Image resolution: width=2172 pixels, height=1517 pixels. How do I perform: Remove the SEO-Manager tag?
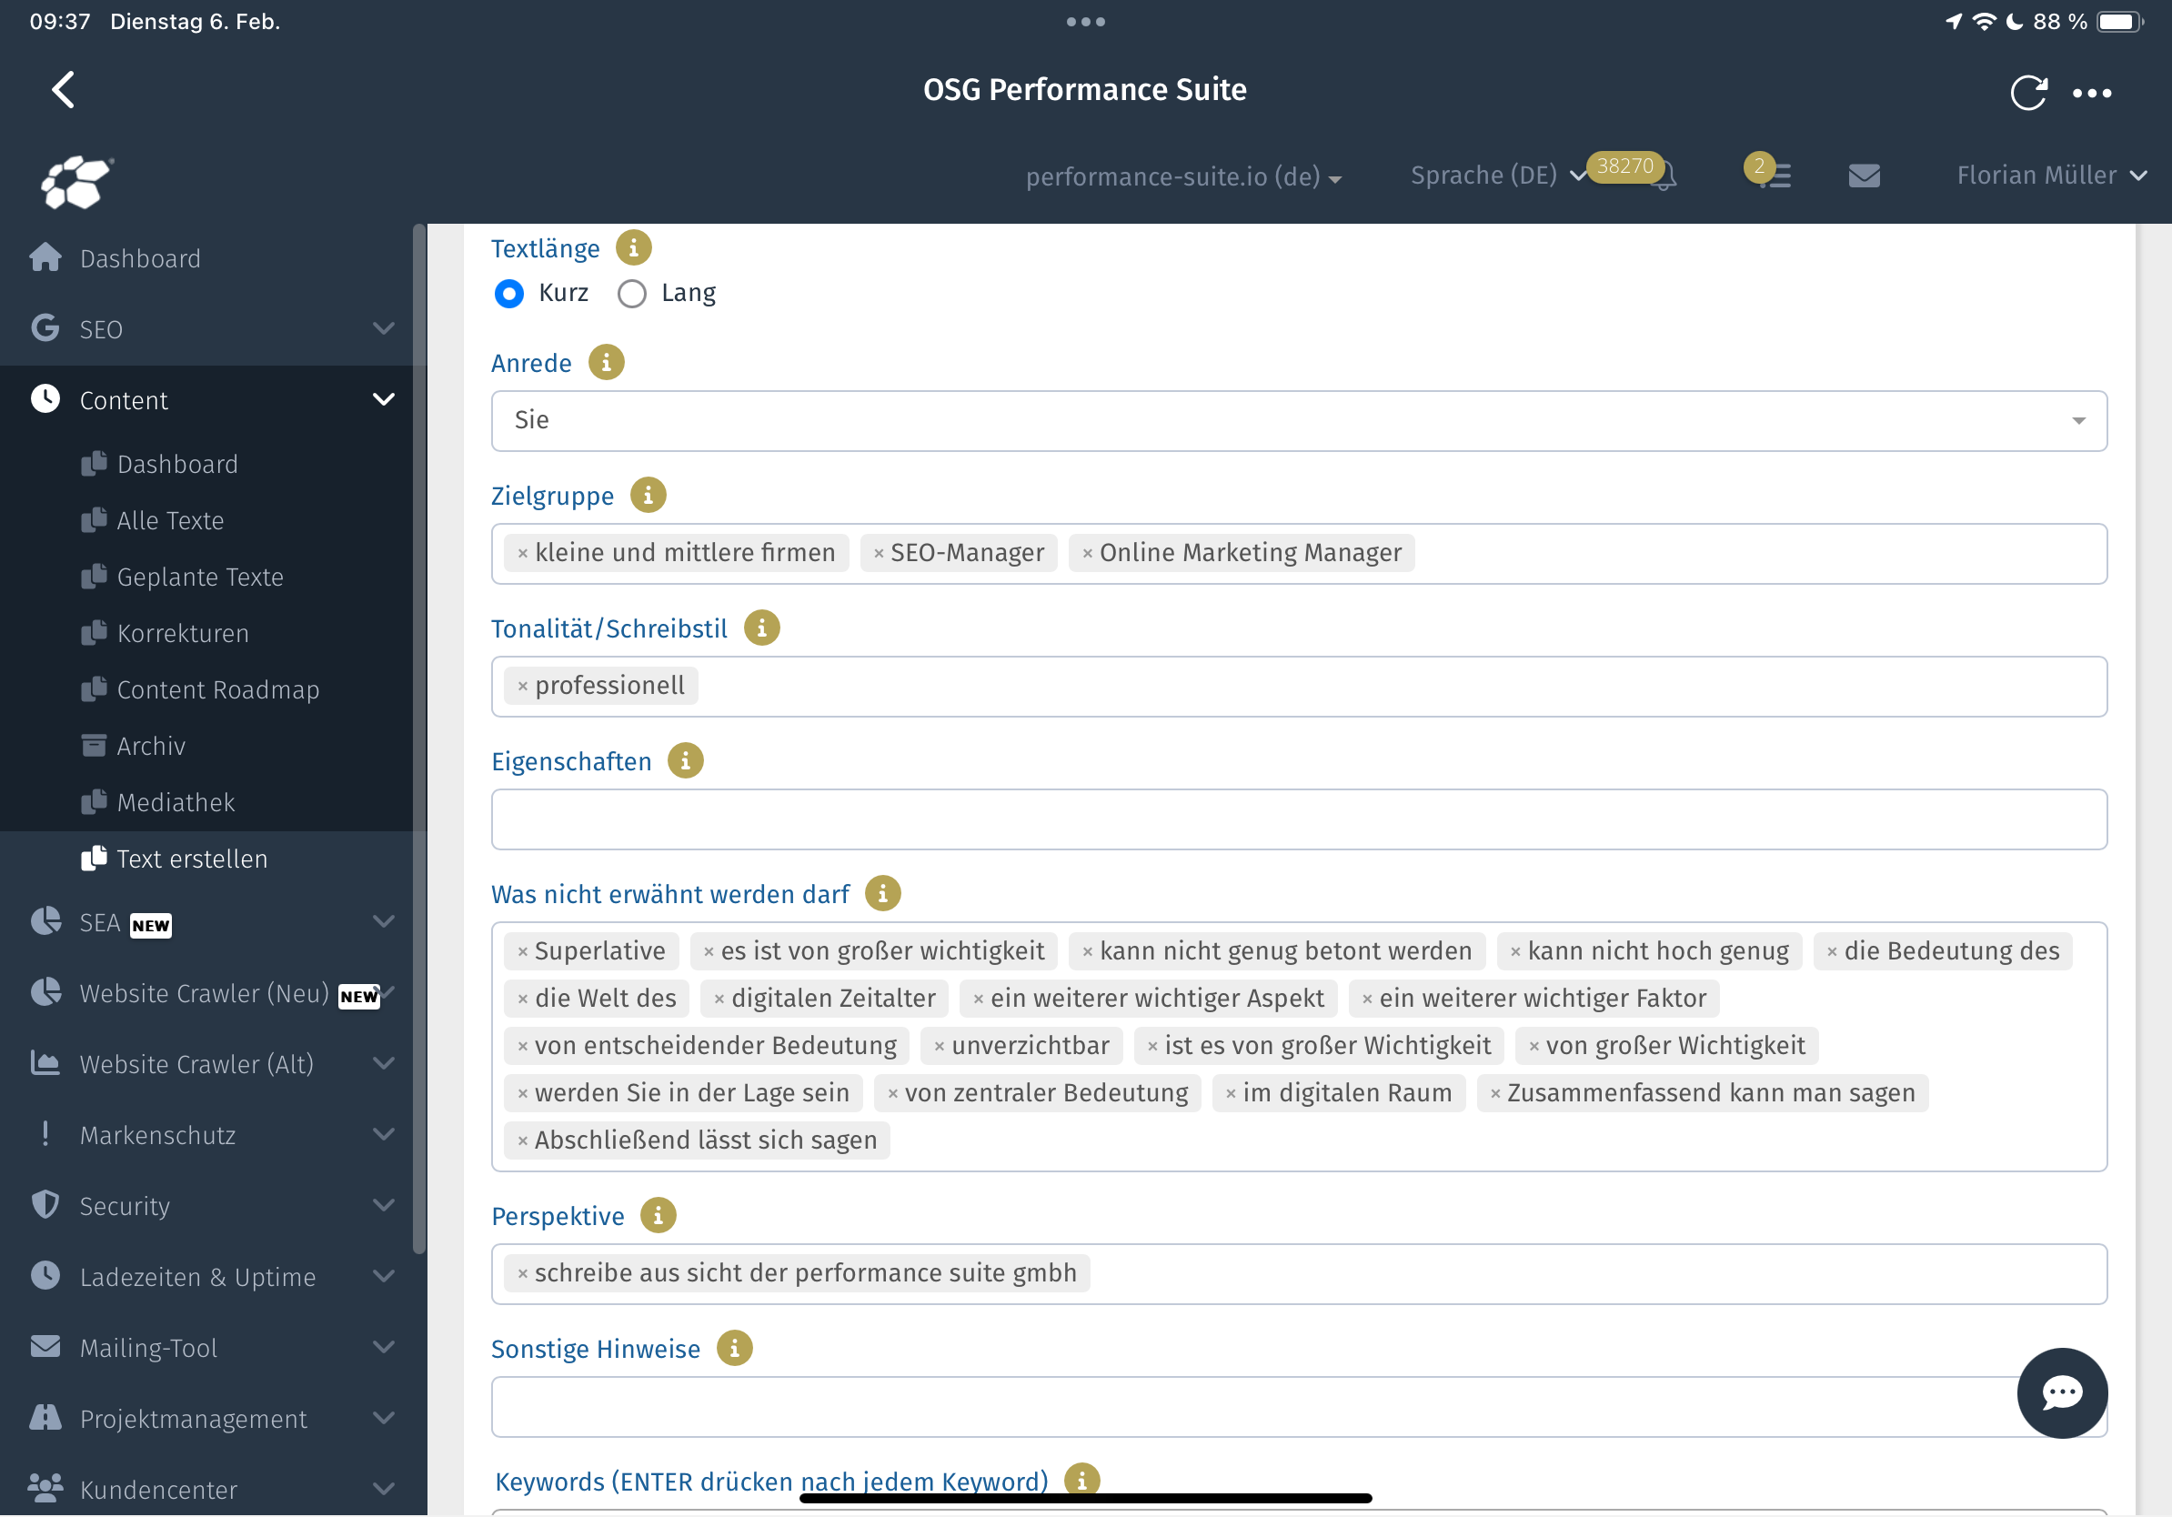(879, 553)
